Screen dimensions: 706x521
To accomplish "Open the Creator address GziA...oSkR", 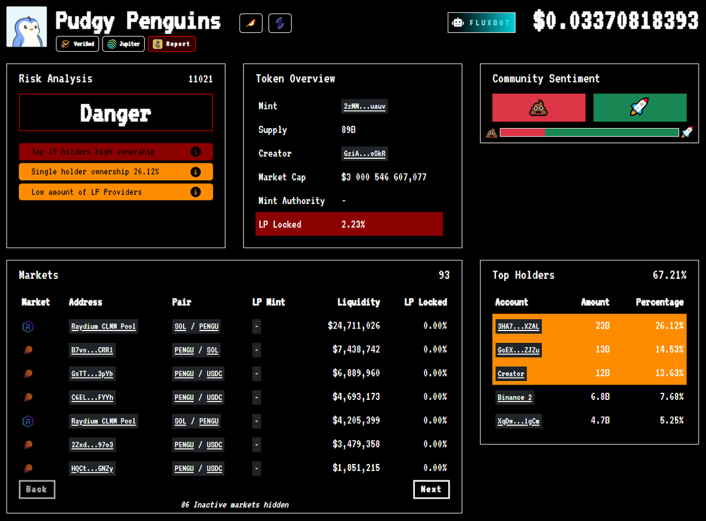I will click(x=365, y=153).
